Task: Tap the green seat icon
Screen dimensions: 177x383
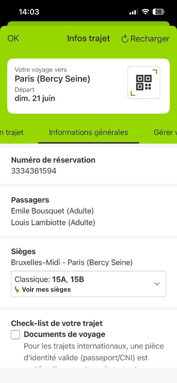Action: (x=17, y=290)
